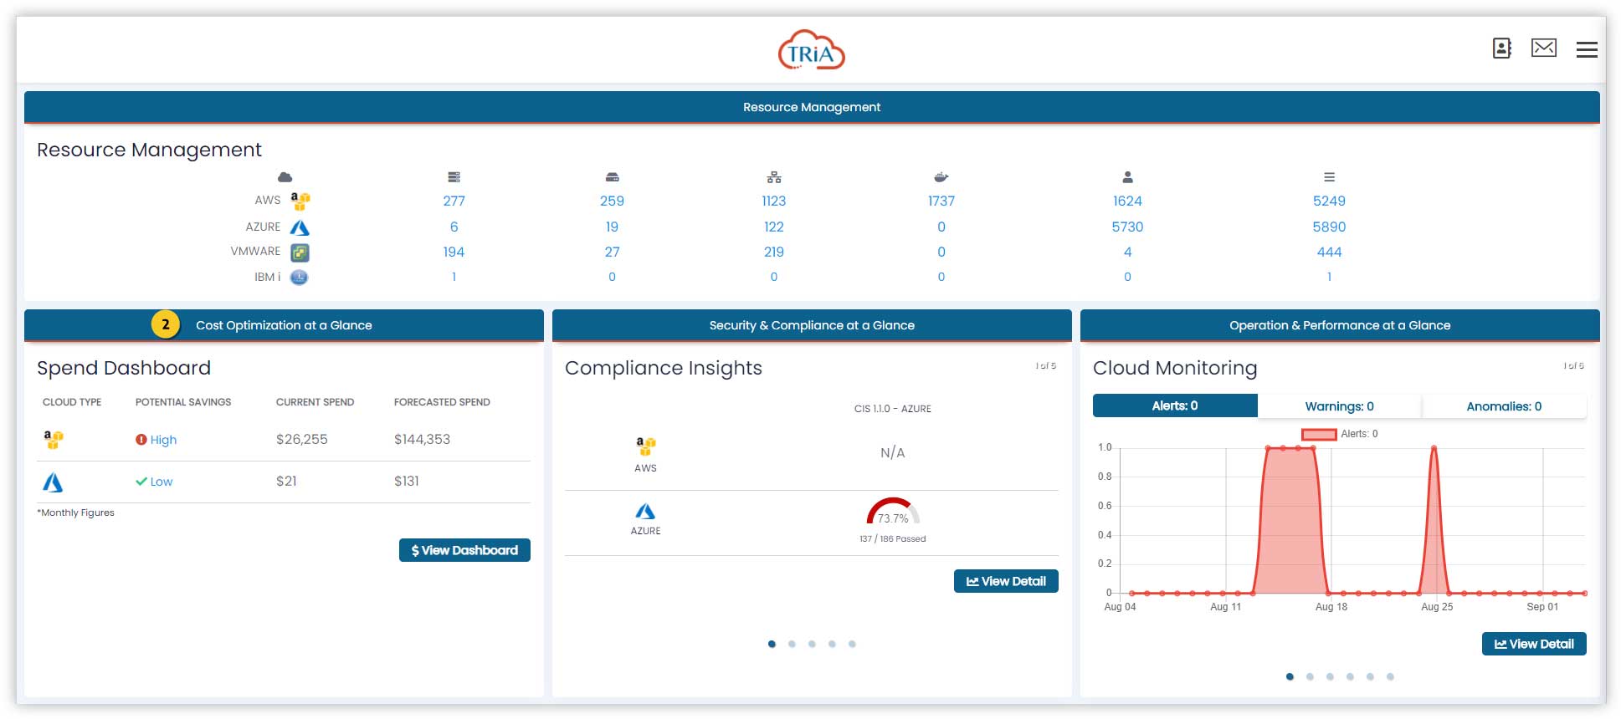Go to first Compliance Insights carousel dot
1621x719 pixels.
coord(772,644)
